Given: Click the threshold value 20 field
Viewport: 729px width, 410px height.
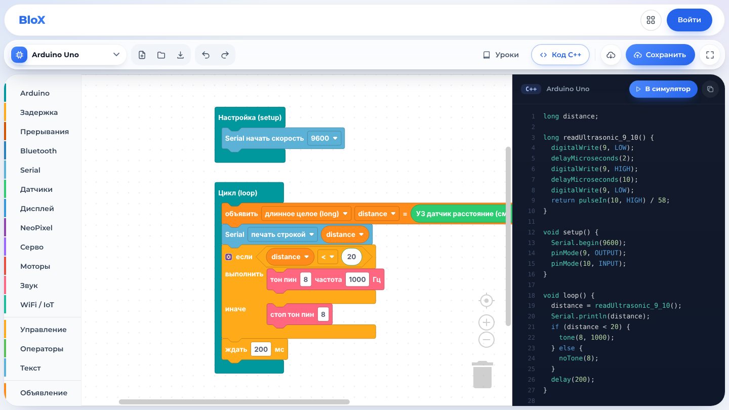Looking at the screenshot, I should (351, 257).
